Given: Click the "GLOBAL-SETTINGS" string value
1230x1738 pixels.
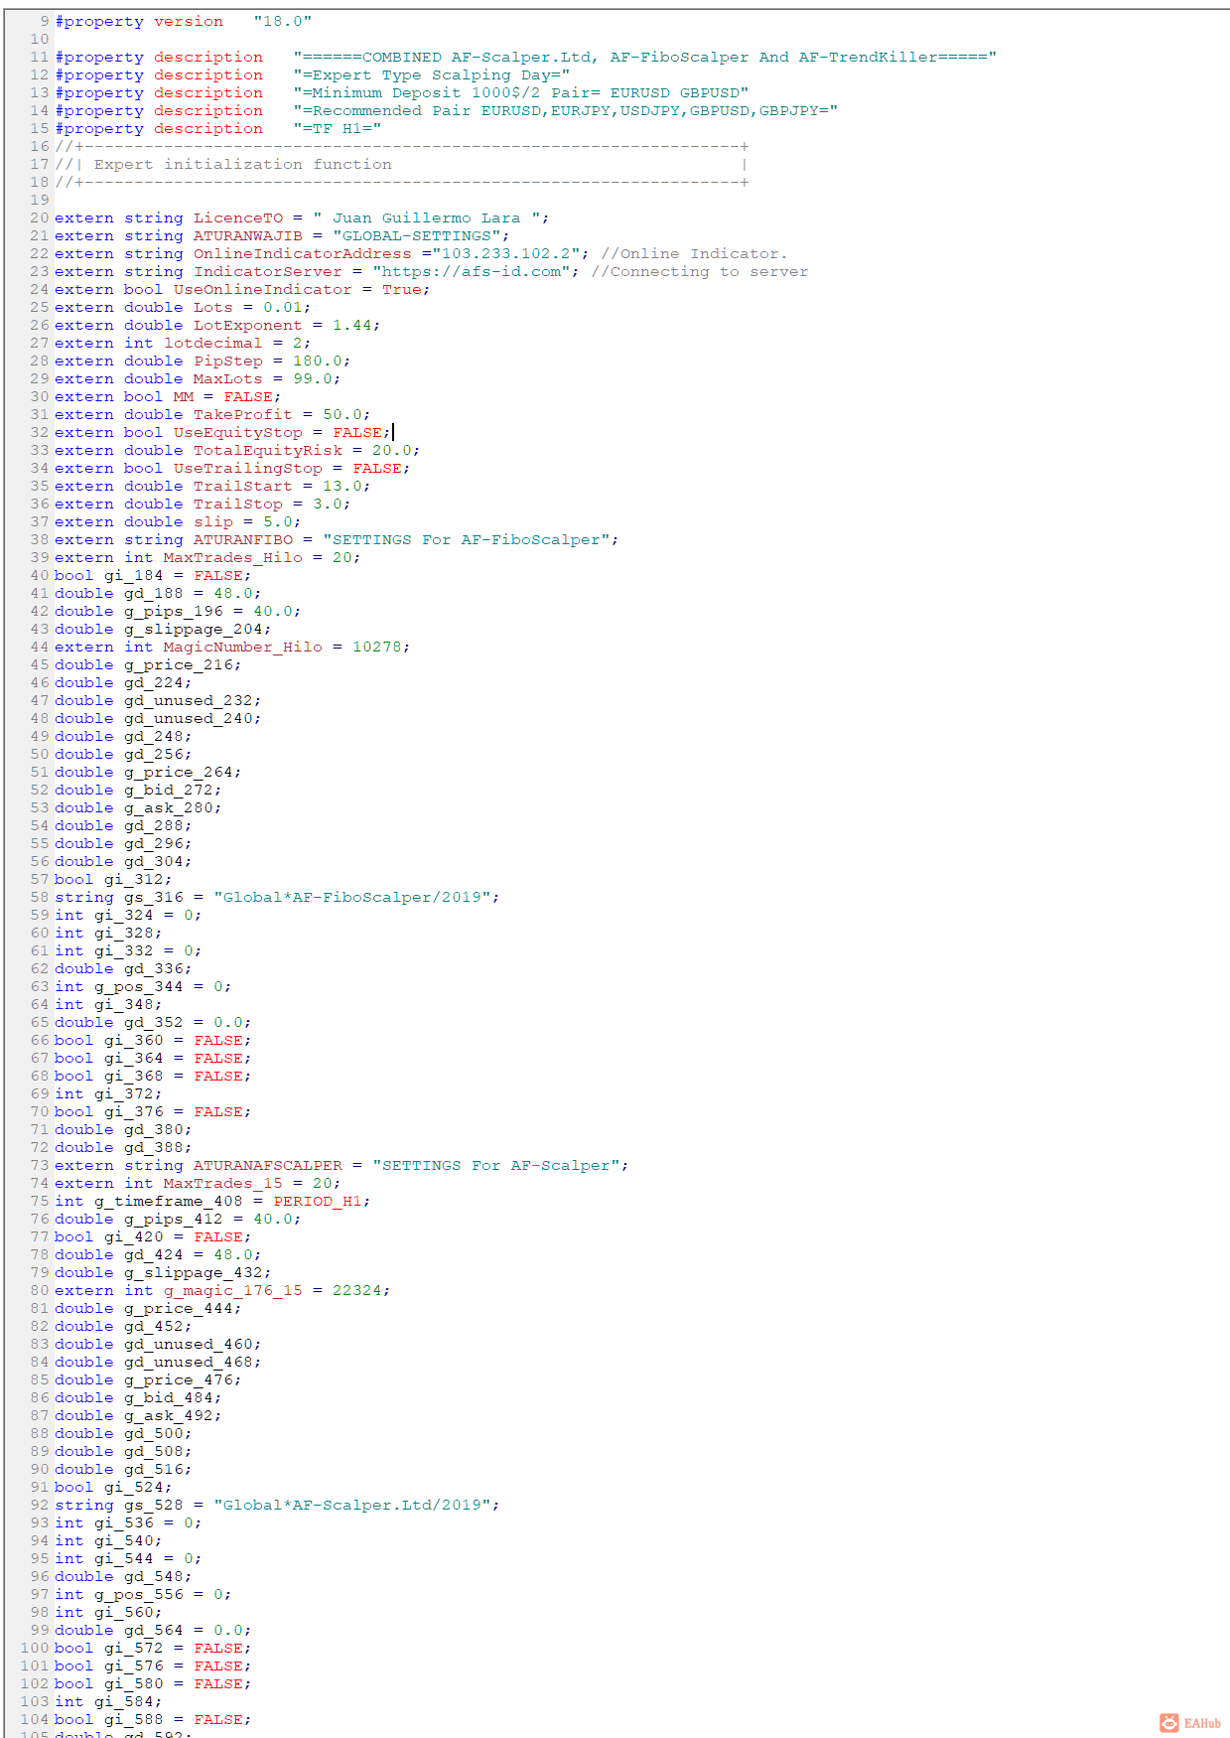Looking at the screenshot, I should [416, 235].
